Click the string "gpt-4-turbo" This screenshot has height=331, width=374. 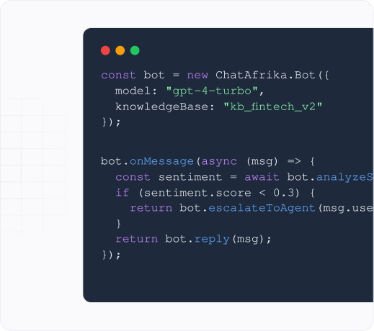212,91
